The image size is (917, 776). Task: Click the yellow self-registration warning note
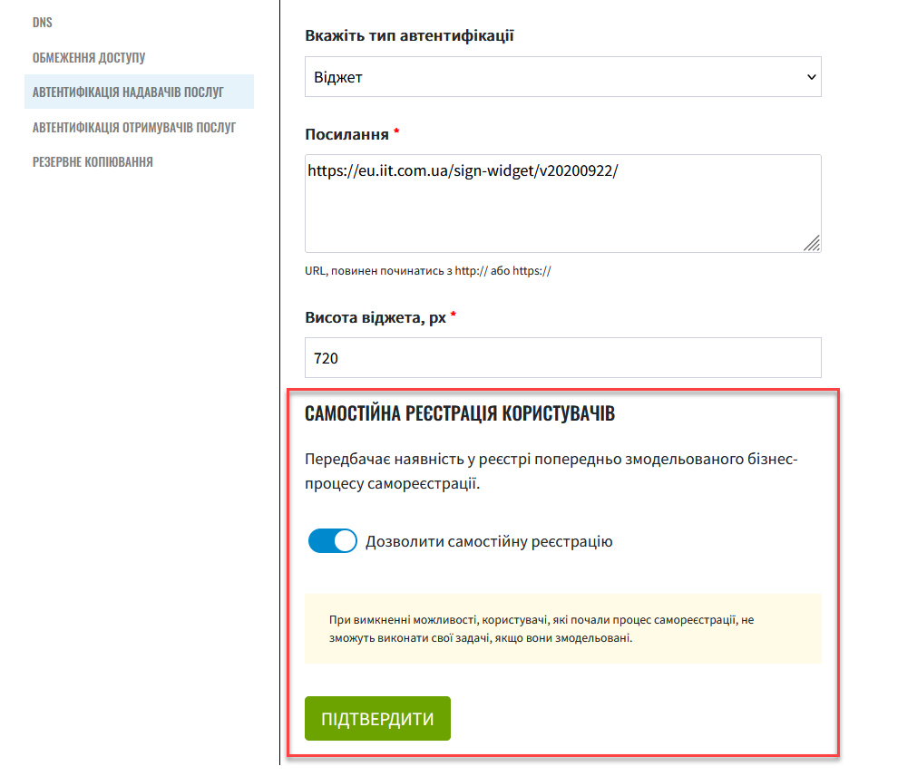tap(562, 629)
